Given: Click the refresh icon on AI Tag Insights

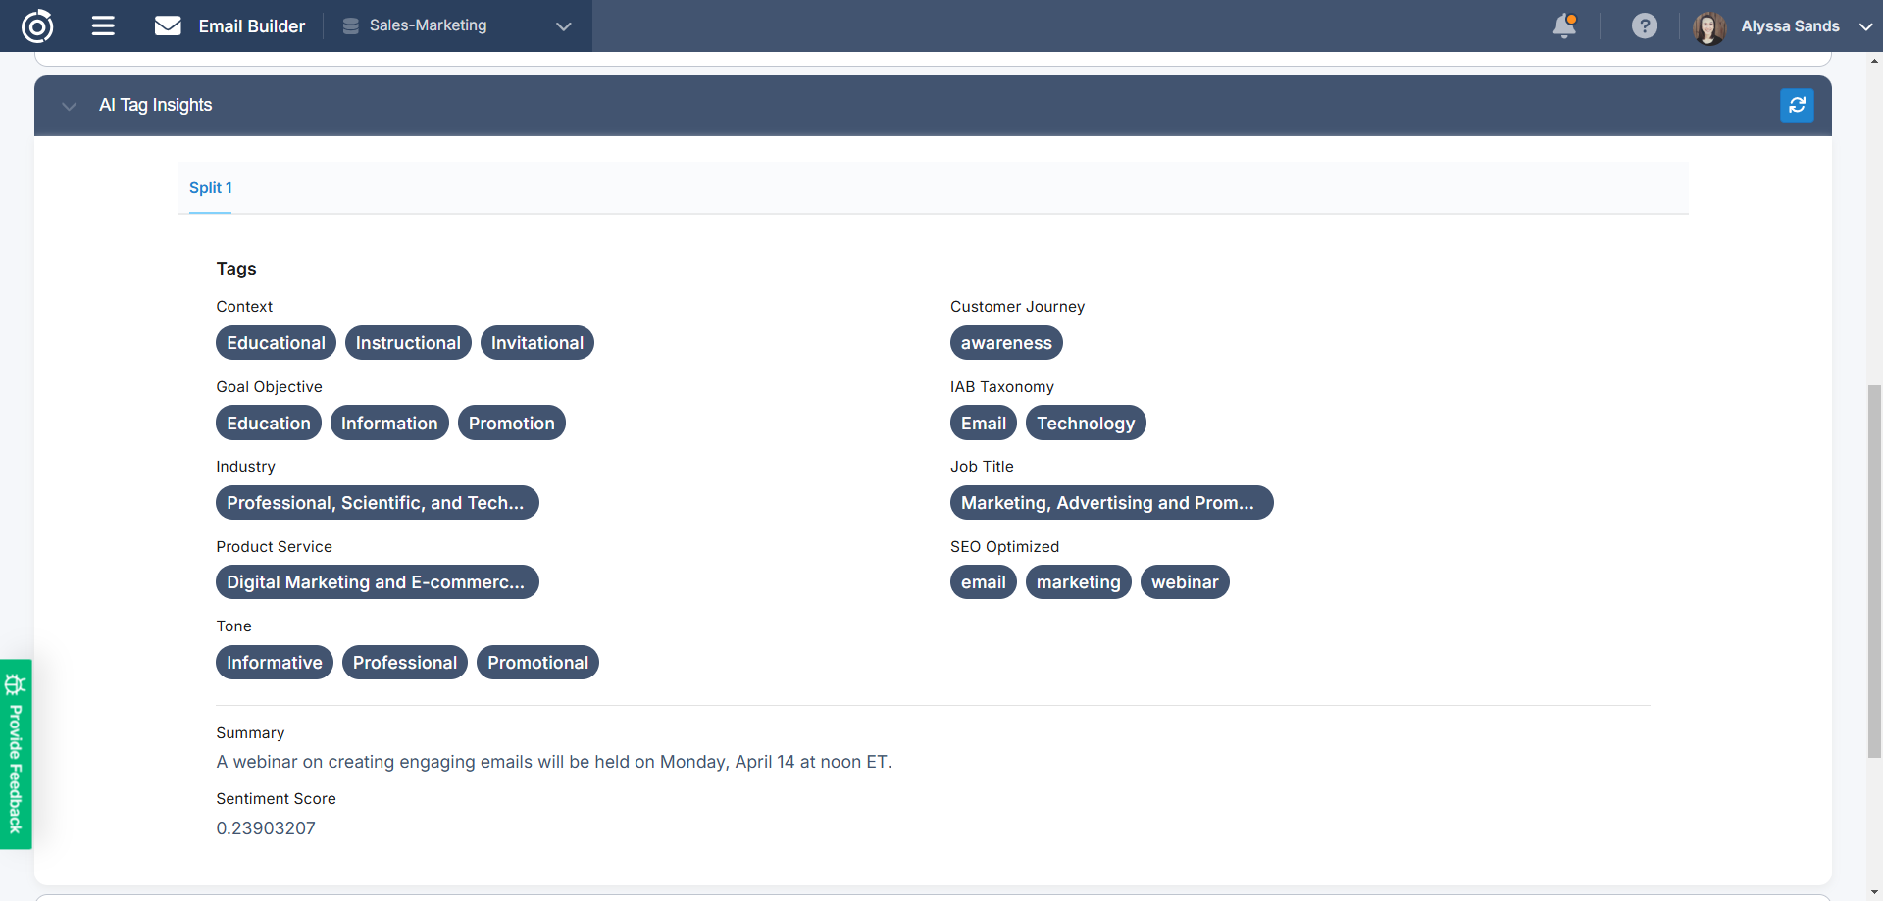Looking at the screenshot, I should [x=1798, y=105].
